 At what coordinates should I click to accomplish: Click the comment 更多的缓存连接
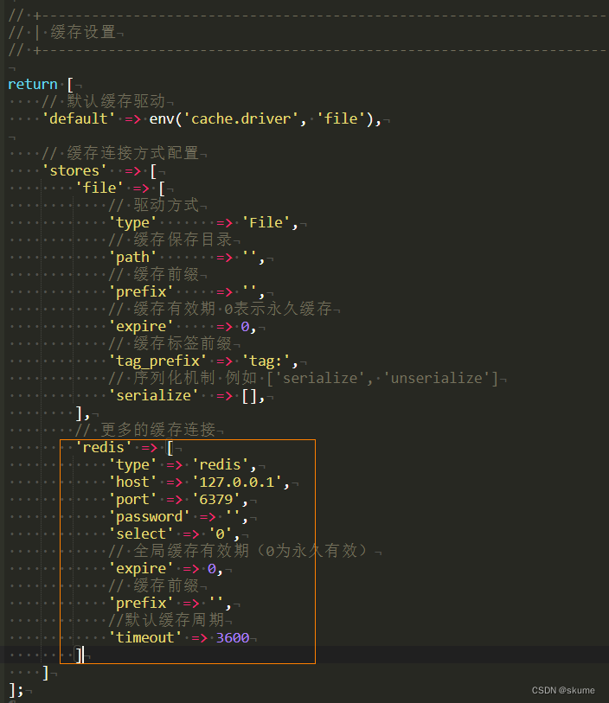[x=157, y=430]
